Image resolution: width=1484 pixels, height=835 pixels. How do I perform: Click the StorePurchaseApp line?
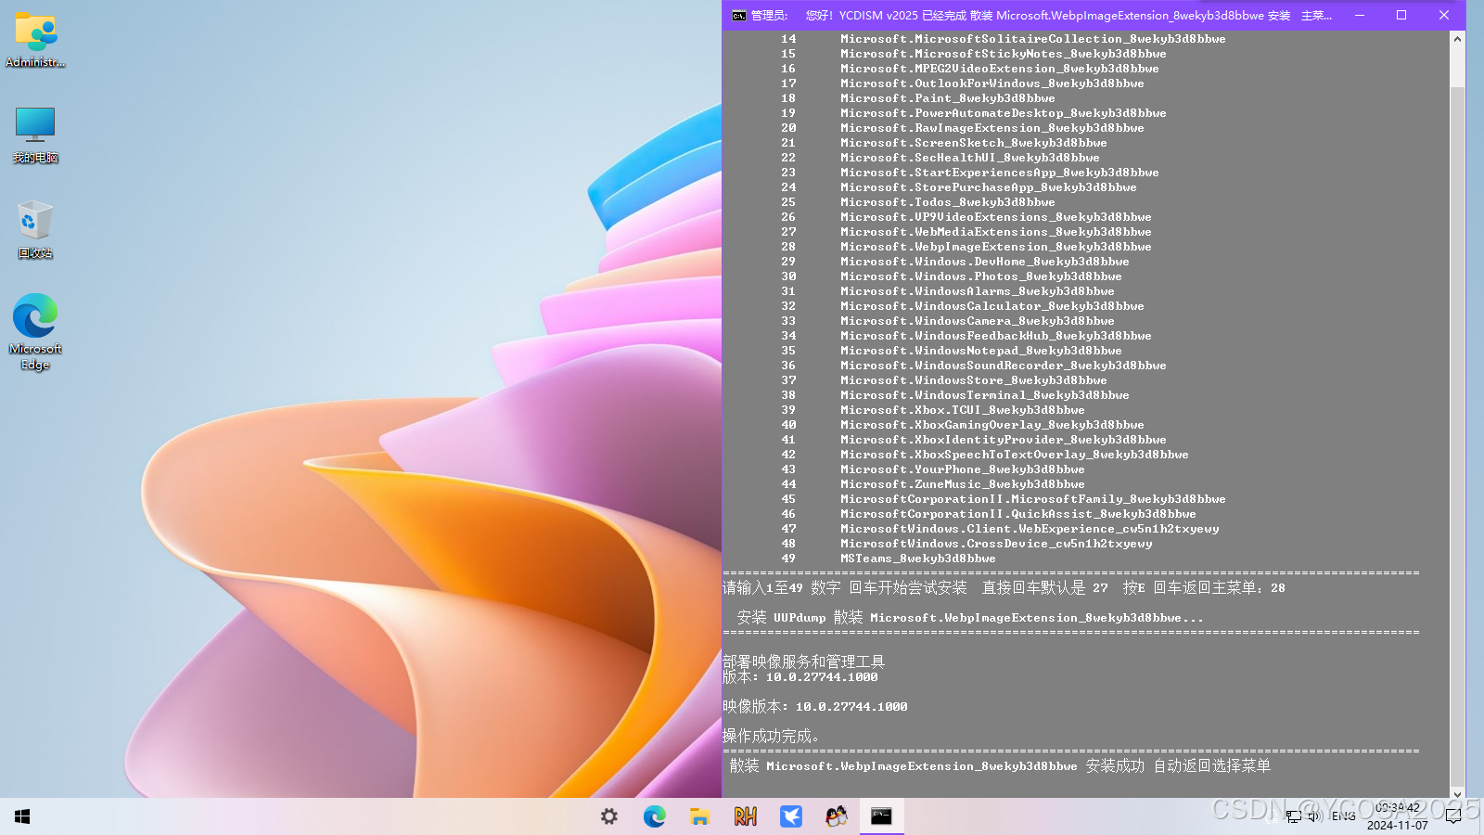pos(958,187)
